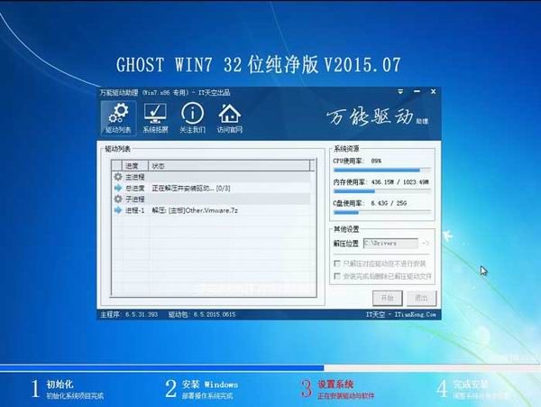541x407 pixels.
Task: Click the arrow icon beside 总进度 row
Action: 118,188
